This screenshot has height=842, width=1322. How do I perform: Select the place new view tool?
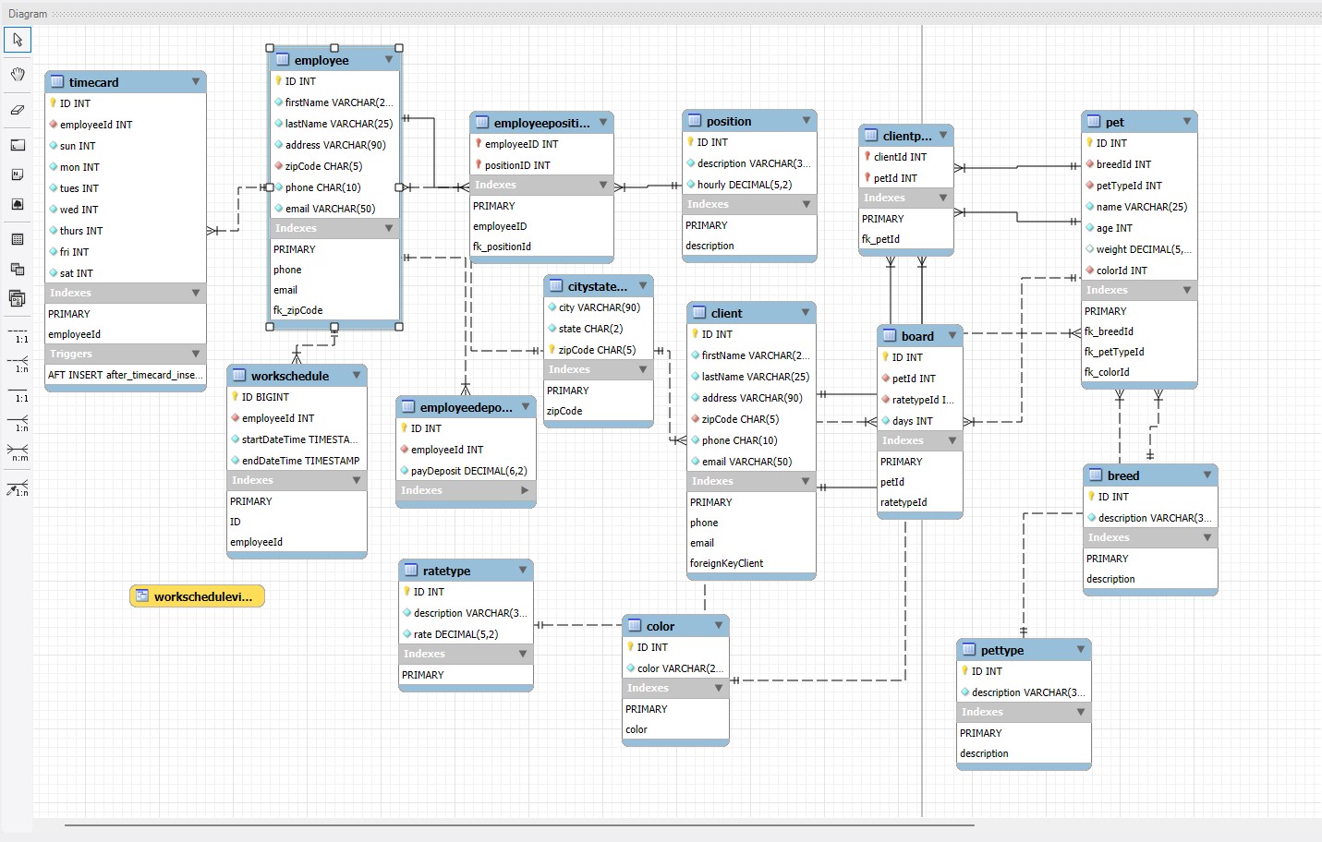tap(17, 269)
